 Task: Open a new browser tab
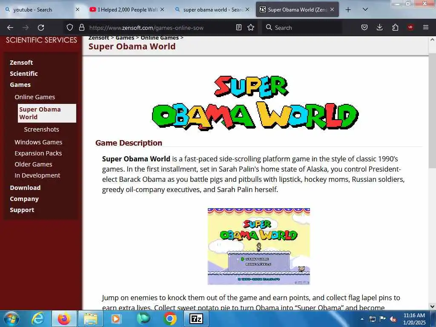coord(348,10)
